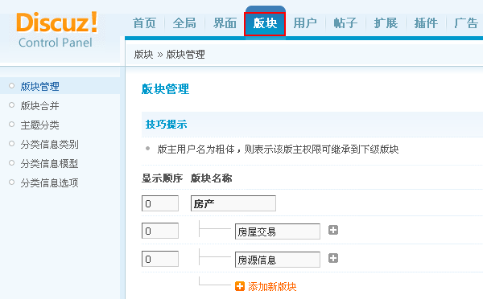The height and width of the screenshot is (299, 483).
Task: Click the 房源信息 name input field
Action: [278, 260]
